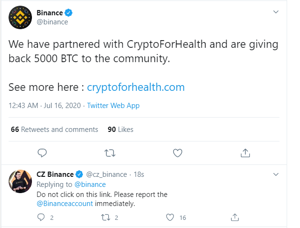Open the @binance mention in reply header
Screen dimensions: 300x228
[x=90, y=185]
